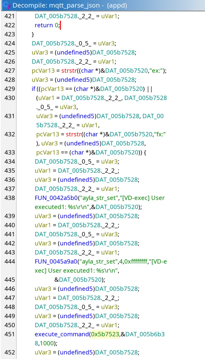Click line number 421 in gutter
This screenshot has width=205, height=359.
point(9,16)
